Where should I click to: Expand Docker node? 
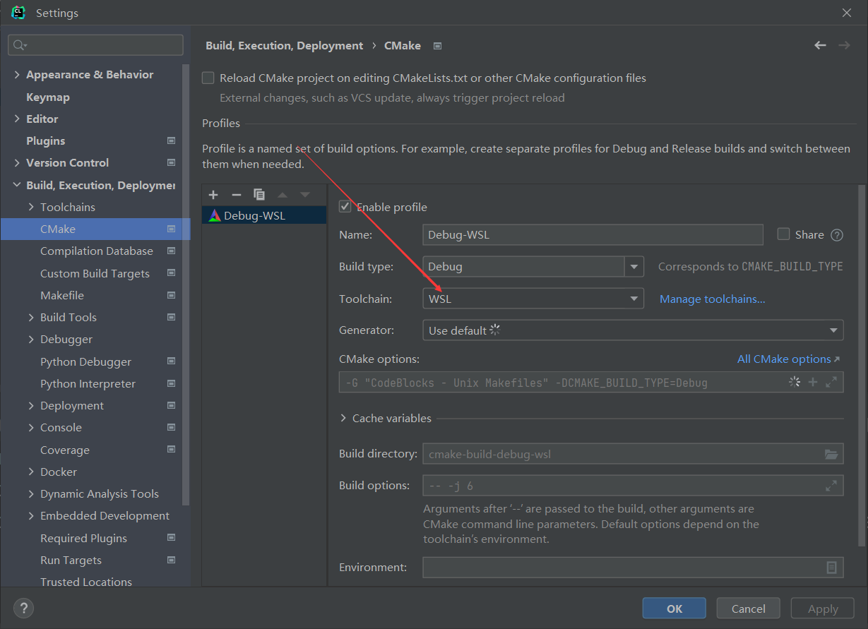tap(31, 472)
